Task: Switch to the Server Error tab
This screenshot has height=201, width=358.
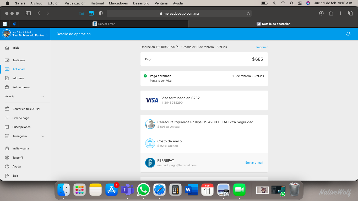Action: [104, 24]
